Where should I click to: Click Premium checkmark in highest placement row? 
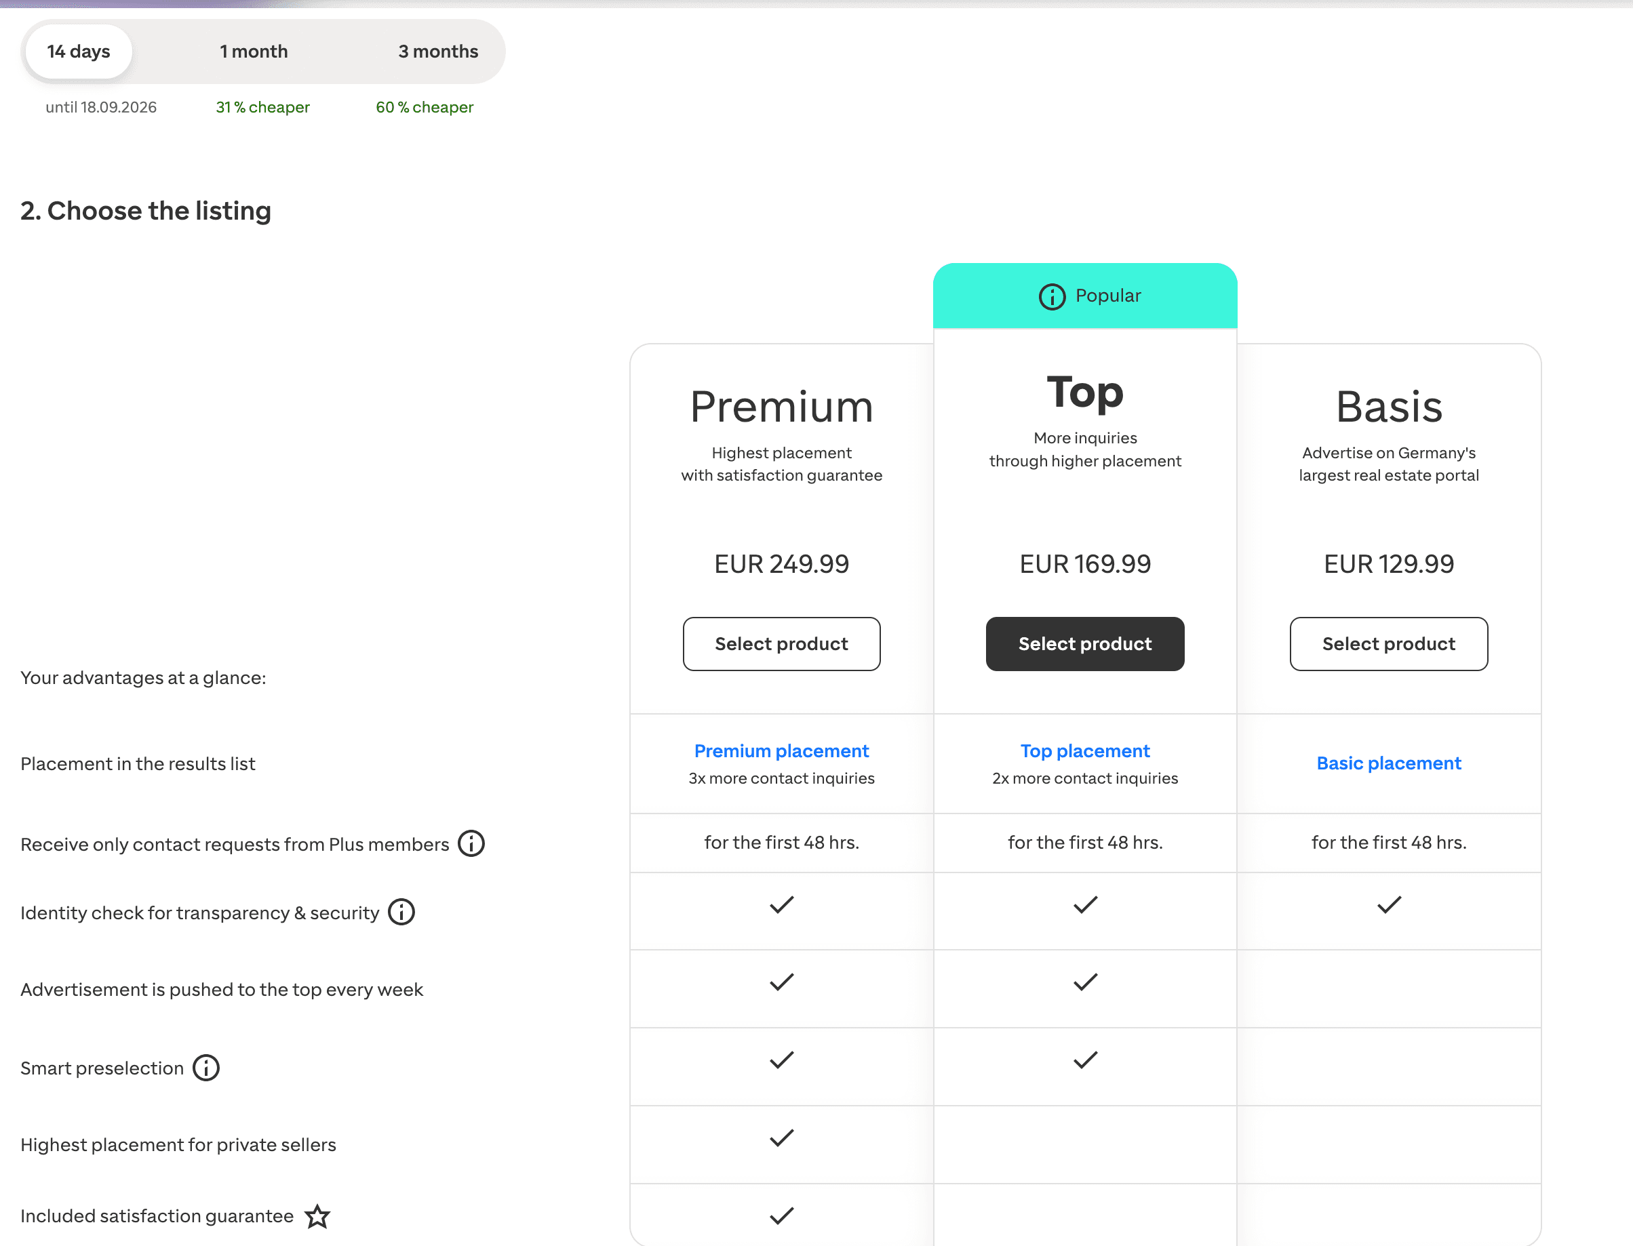(x=781, y=1138)
